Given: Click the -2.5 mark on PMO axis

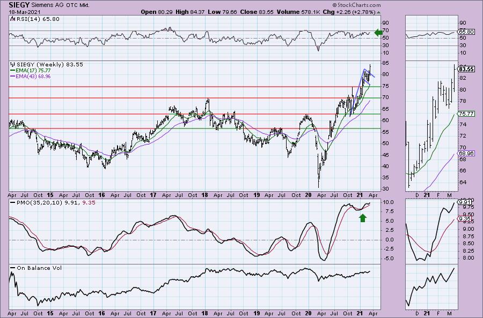Looking at the screenshot, I should coord(387,249).
